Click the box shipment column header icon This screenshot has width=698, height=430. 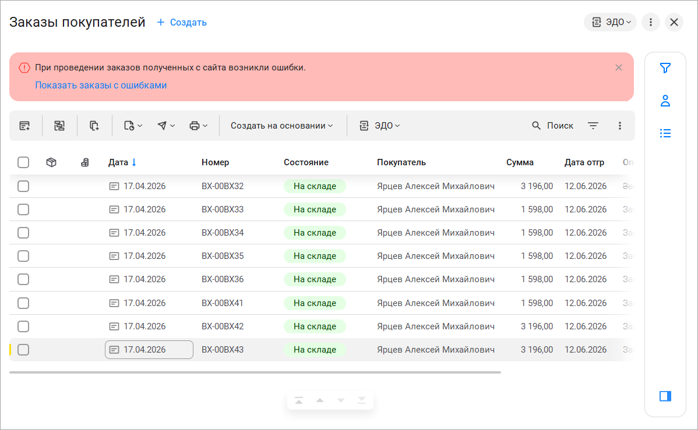(51, 162)
